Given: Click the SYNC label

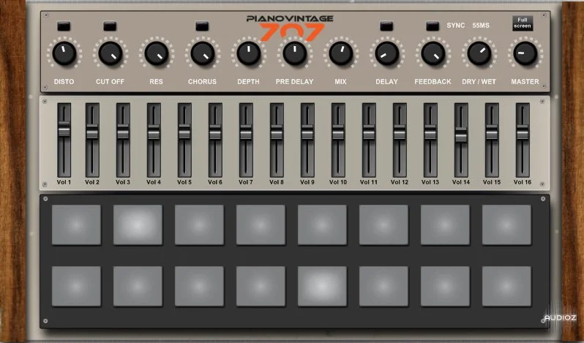Looking at the screenshot, I should point(455,26).
